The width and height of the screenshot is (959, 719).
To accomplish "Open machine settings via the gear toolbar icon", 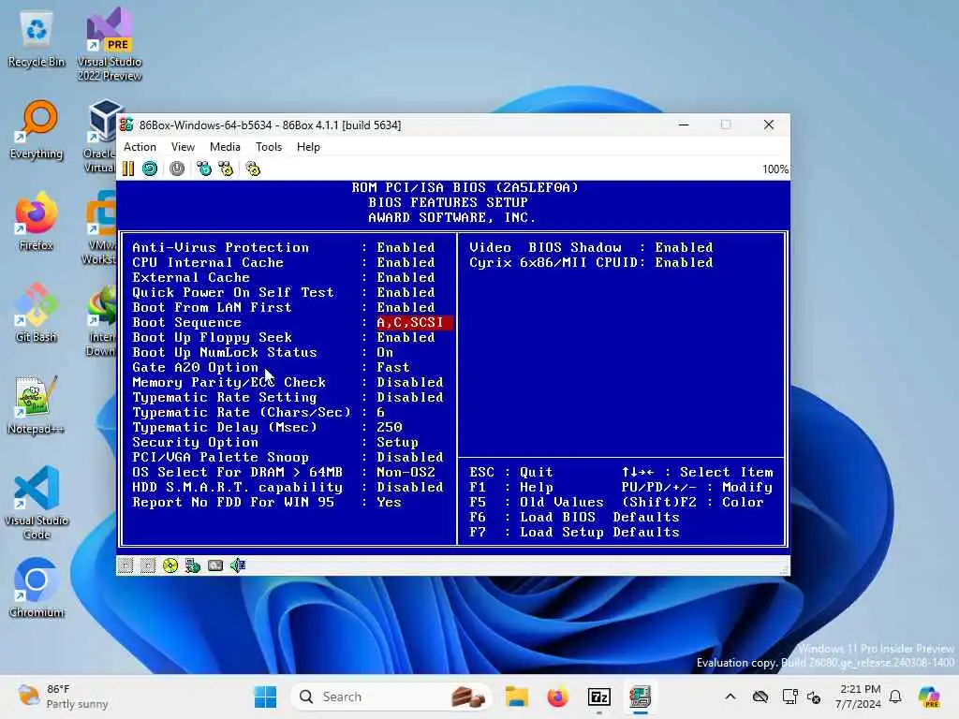I will pyautogui.click(x=253, y=169).
